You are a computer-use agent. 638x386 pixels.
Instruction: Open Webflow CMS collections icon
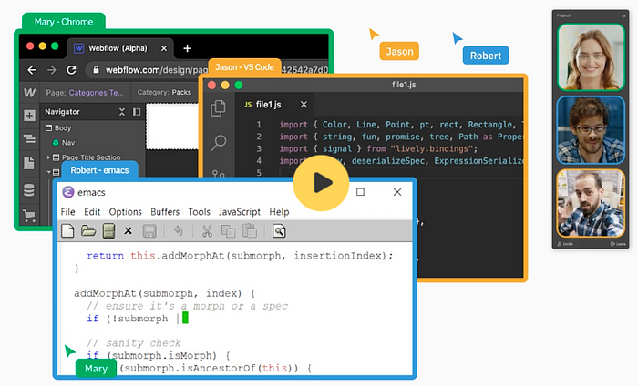pos(29,190)
